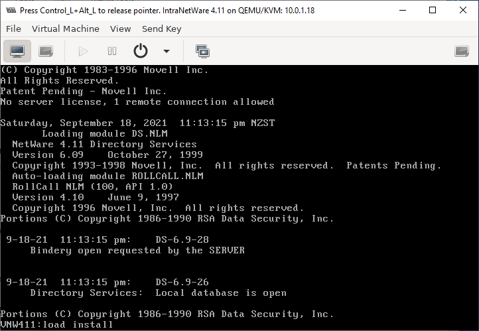Click the 'DS-6.9-26' message code

(x=182, y=282)
